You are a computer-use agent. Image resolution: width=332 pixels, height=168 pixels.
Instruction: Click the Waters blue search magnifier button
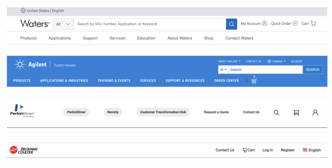click(x=231, y=24)
